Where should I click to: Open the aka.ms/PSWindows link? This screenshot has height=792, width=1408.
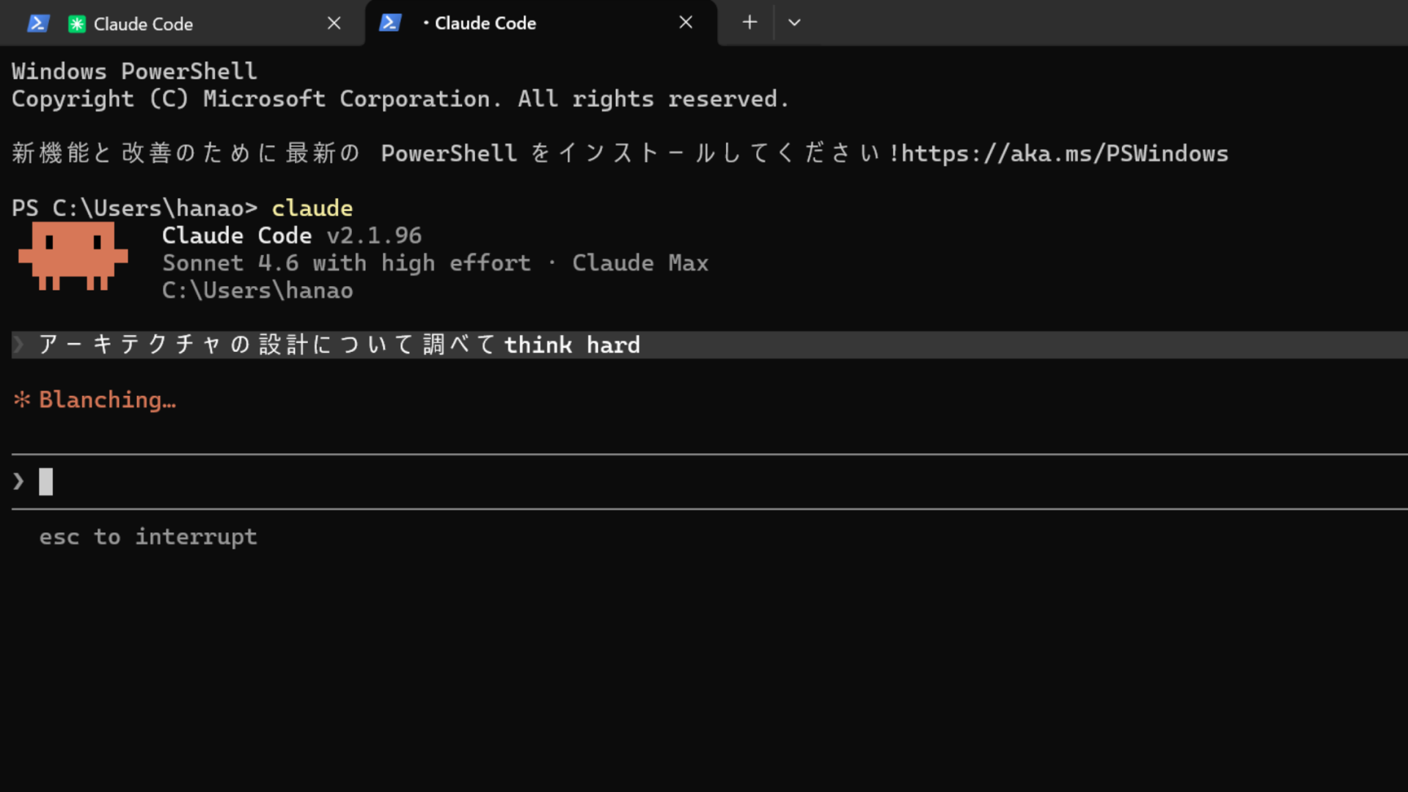click(1063, 153)
